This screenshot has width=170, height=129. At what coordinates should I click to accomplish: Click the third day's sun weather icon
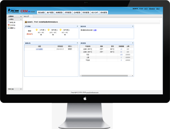click(61, 30)
